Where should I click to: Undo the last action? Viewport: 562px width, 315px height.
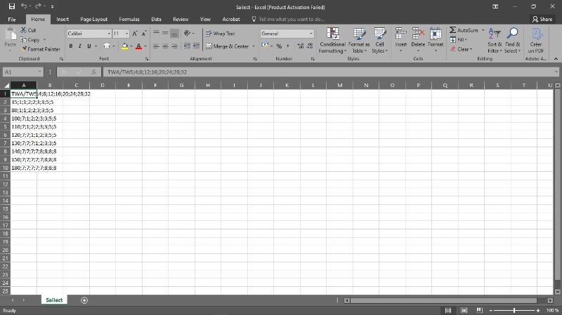point(24,6)
